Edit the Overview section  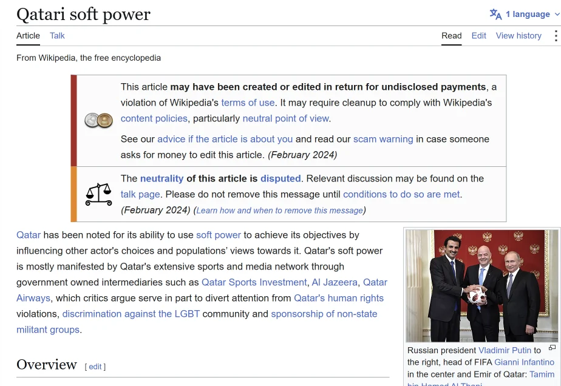pos(95,367)
